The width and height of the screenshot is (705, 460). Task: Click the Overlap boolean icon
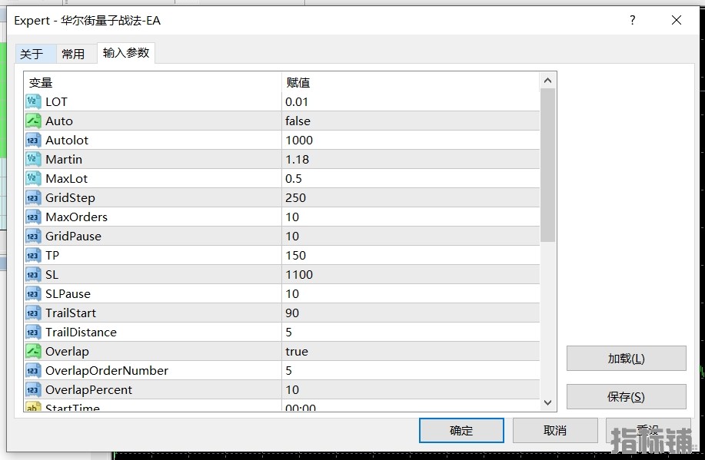(33, 351)
